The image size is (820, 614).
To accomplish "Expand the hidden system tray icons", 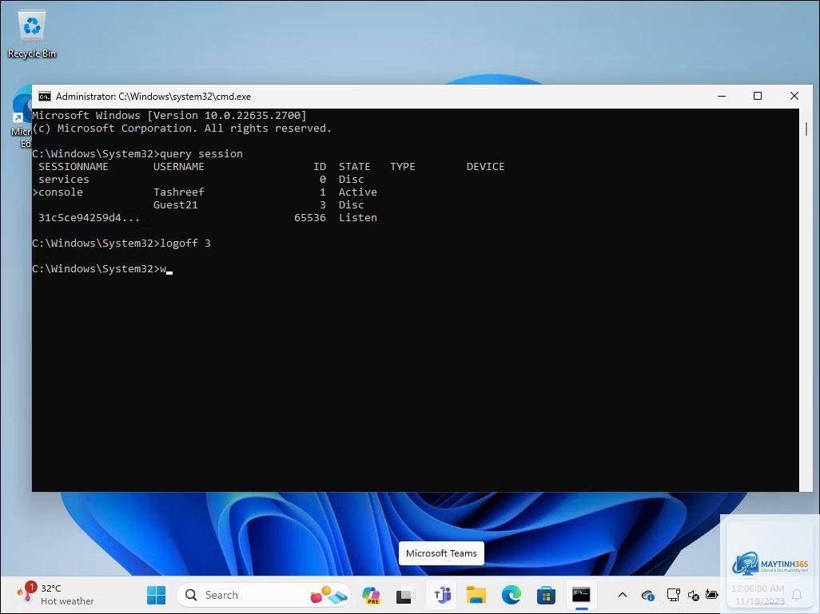I will click(x=623, y=595).
